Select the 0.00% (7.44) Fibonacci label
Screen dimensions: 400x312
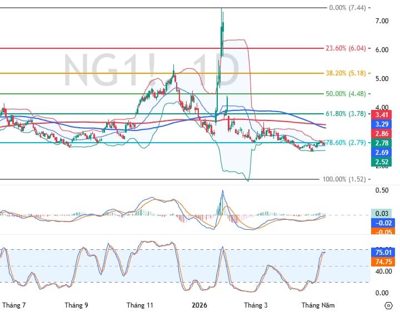point(347,8)
